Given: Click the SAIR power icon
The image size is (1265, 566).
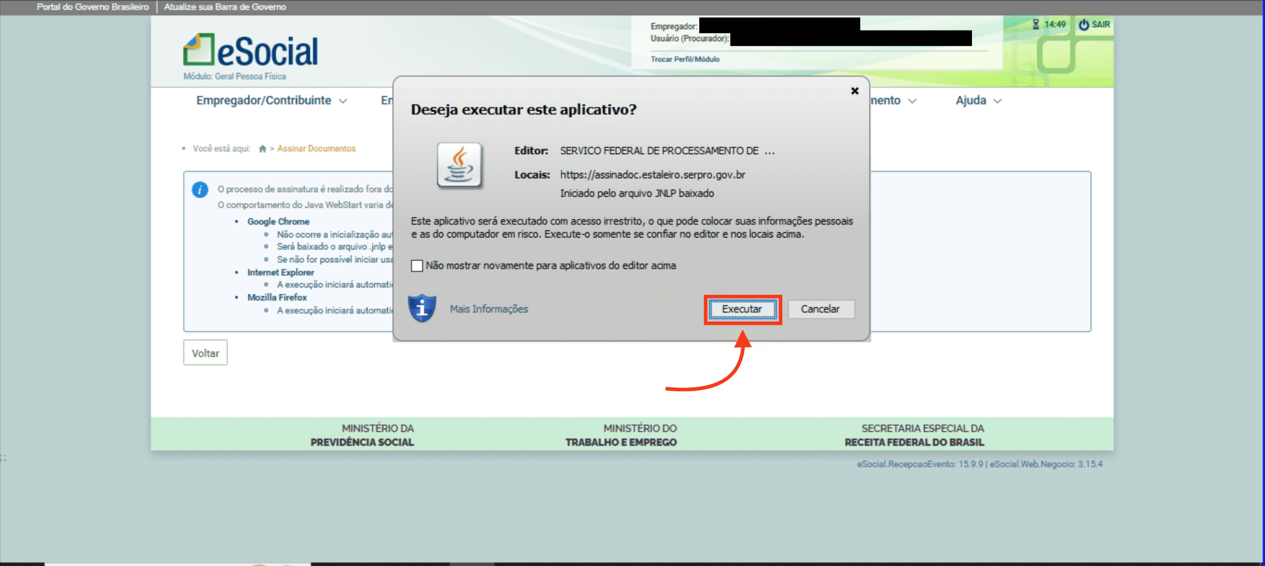Looking at the screenshot, I should [x=1083, y=25].
